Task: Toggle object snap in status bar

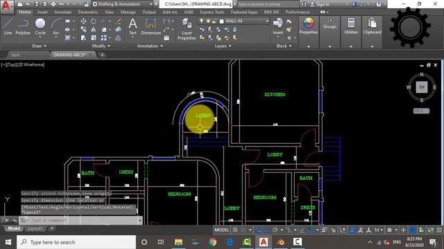Action: pyautogui.click(x=311, y=230)
